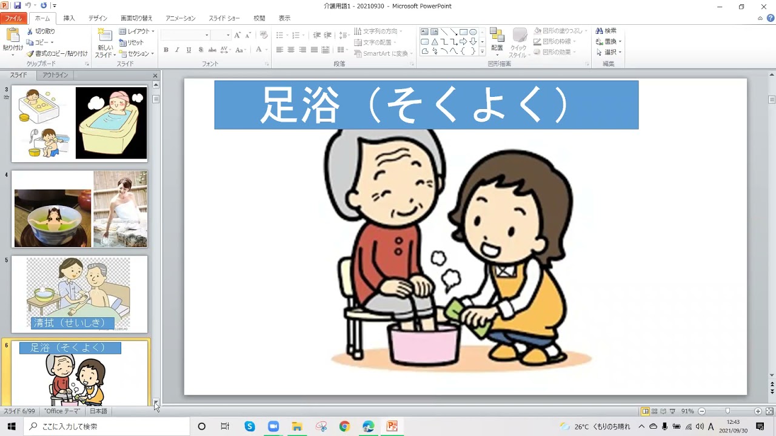Open Google Chrome from taskbar
776x436 pixels.
point(344,426)
